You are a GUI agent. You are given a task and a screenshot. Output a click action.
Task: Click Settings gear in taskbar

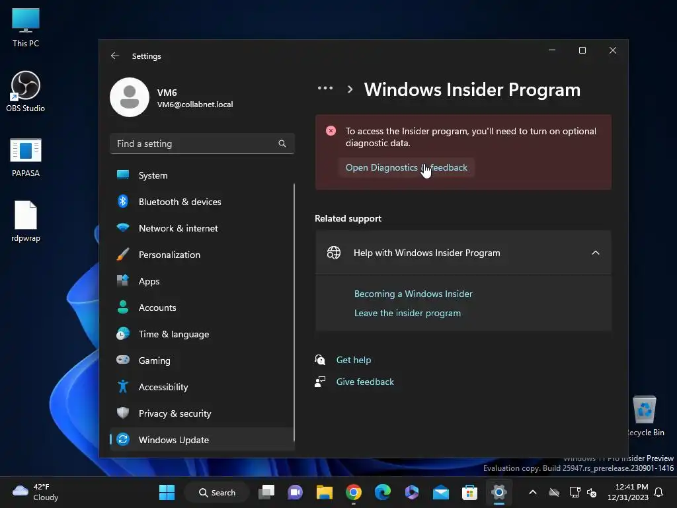[498, 492]
